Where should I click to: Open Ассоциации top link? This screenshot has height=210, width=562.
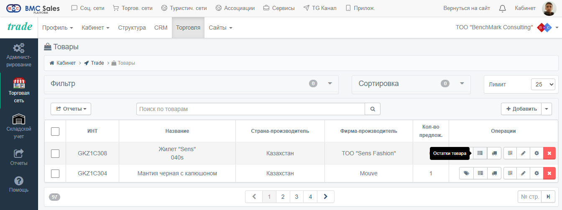[x=235, y=8]
